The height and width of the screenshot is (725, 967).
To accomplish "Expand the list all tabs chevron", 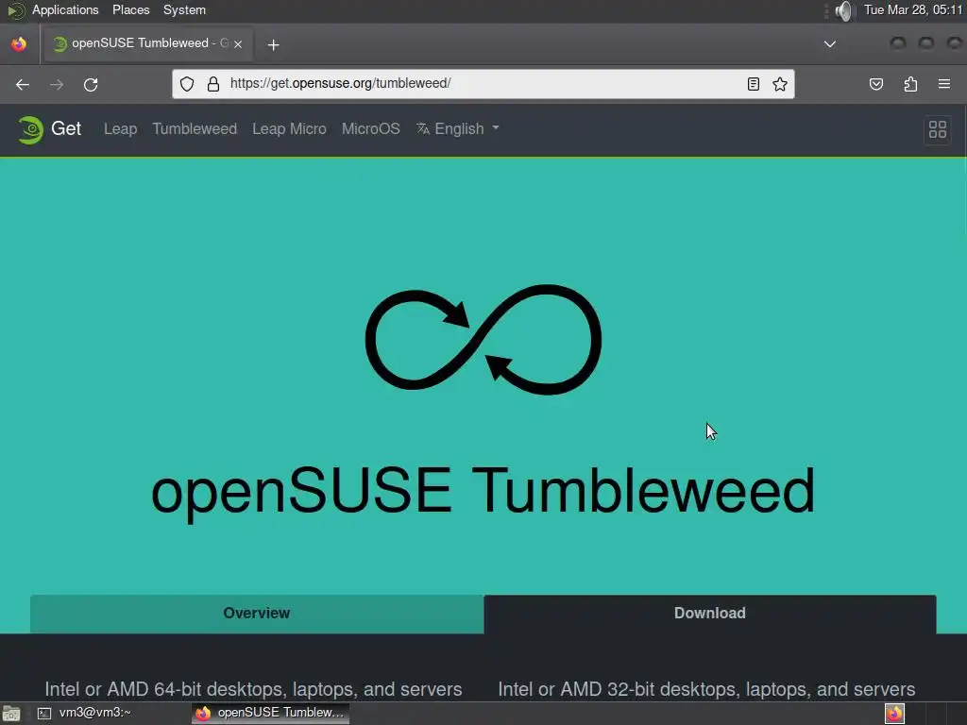I will 830,43.
